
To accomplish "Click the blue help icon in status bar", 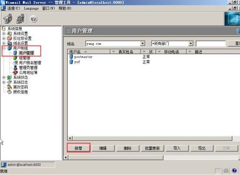I will click(x=234, y=171).
